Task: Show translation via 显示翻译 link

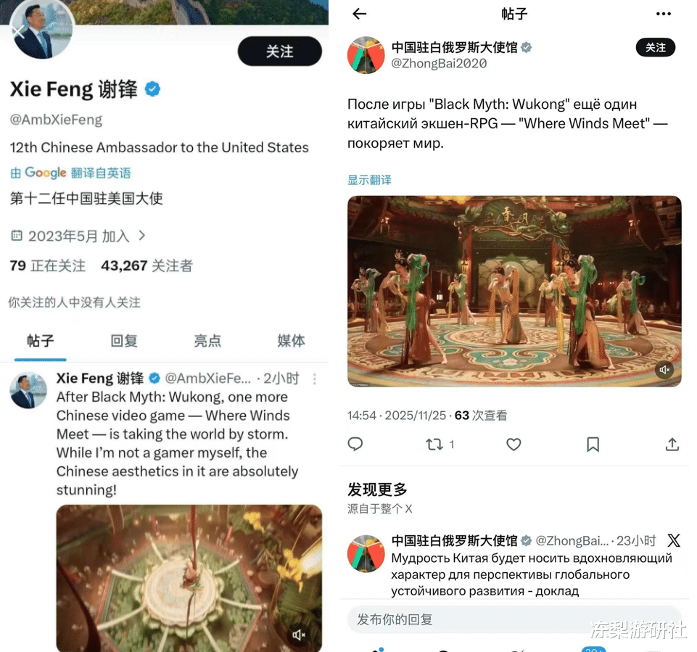Action: click(x=369, y=180)
